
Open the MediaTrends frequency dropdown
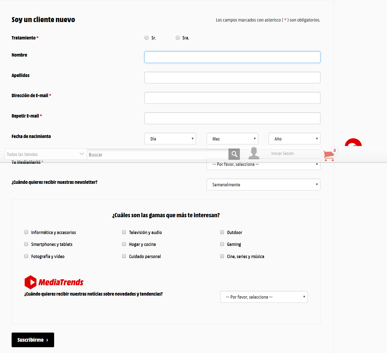coord(264,297)
